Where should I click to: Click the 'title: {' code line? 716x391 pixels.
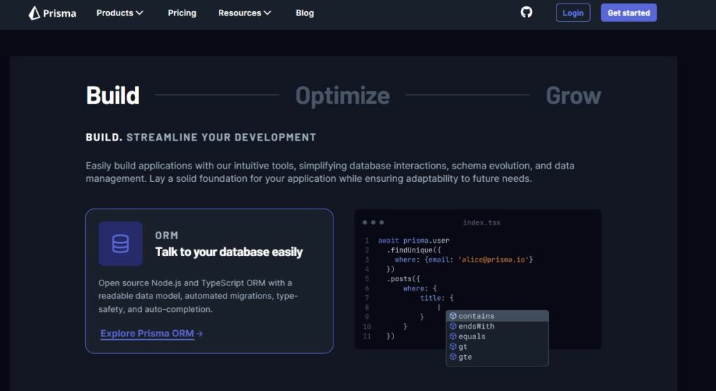[437, 298]
